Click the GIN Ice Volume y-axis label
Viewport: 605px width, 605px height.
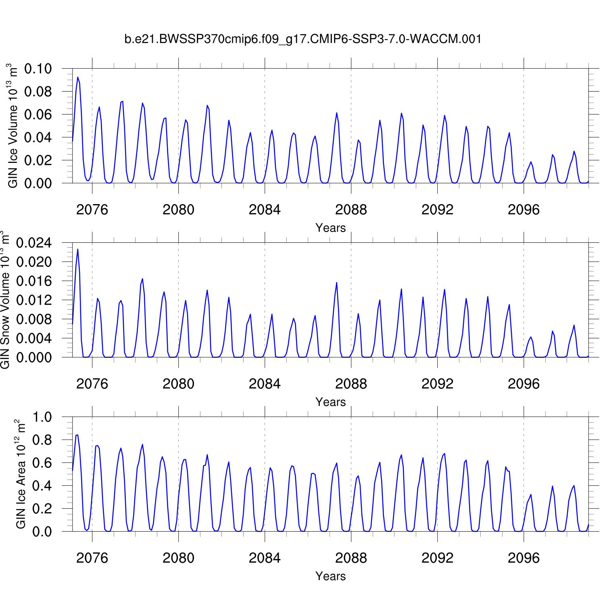point(13,126)
